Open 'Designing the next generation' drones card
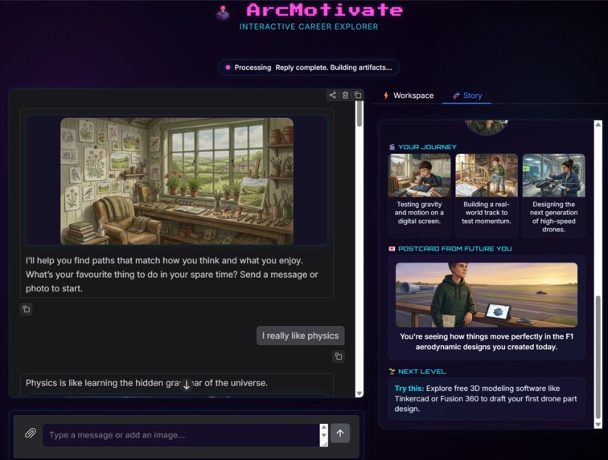This screenshot has width=608, height=460. 553,195
